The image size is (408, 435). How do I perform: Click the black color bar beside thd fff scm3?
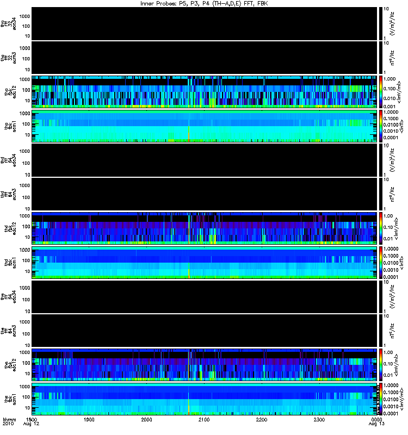(381, 194)
